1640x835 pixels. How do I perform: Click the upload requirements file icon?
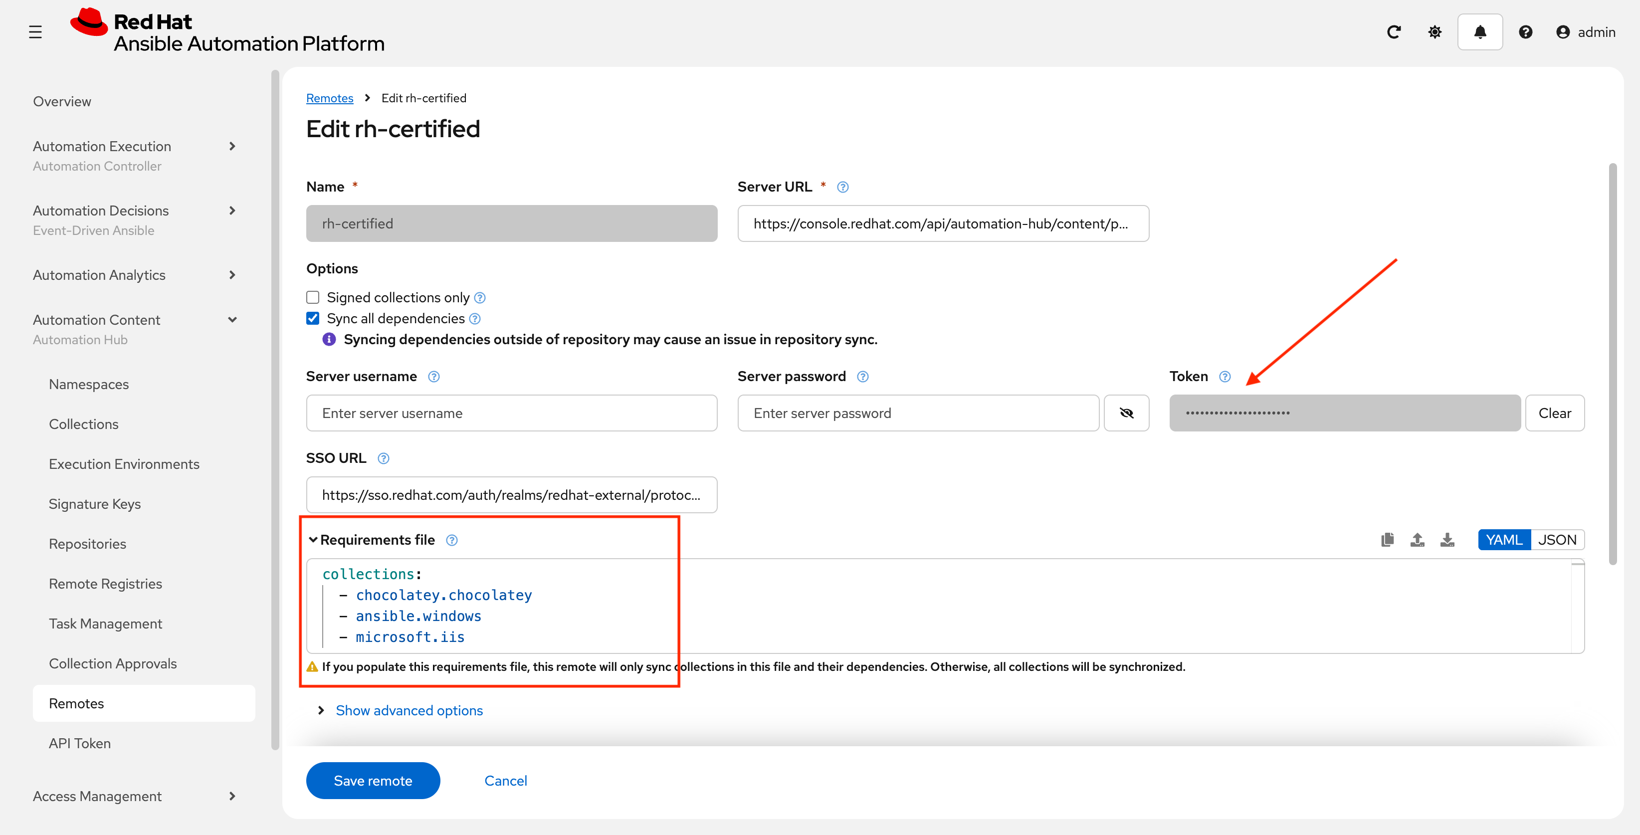[1417, 540]
